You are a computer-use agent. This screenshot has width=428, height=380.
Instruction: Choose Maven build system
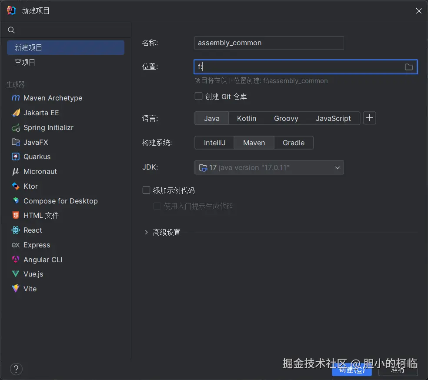(254, 143)
